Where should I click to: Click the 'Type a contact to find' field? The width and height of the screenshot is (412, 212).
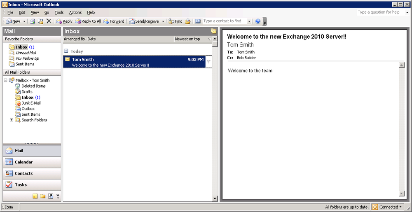pos(225,21)
